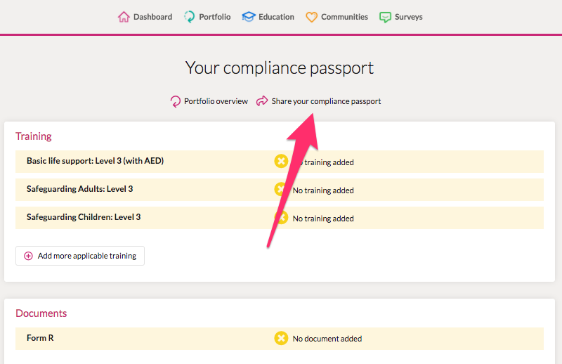Click the orange heart Communities icon
Screen dimensions: 562x364
(x=311, y=17)
